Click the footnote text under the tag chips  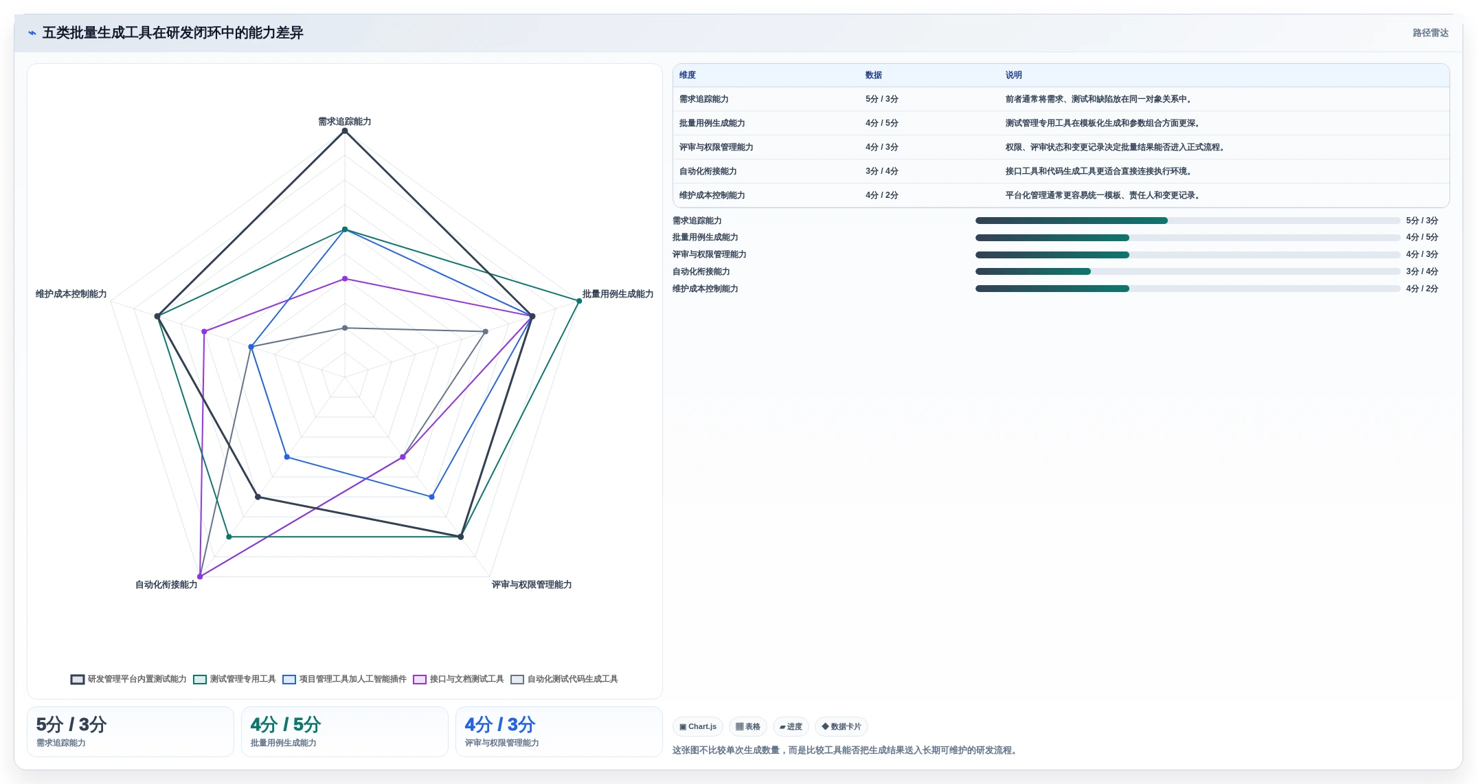pyautogui.click(x=846, y=750)
